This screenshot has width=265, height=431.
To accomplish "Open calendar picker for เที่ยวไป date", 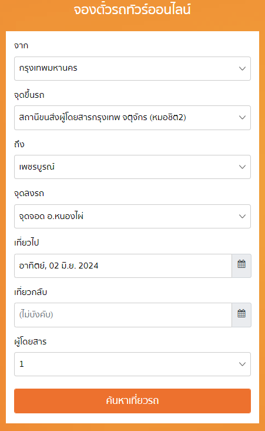I will [241, 266].
